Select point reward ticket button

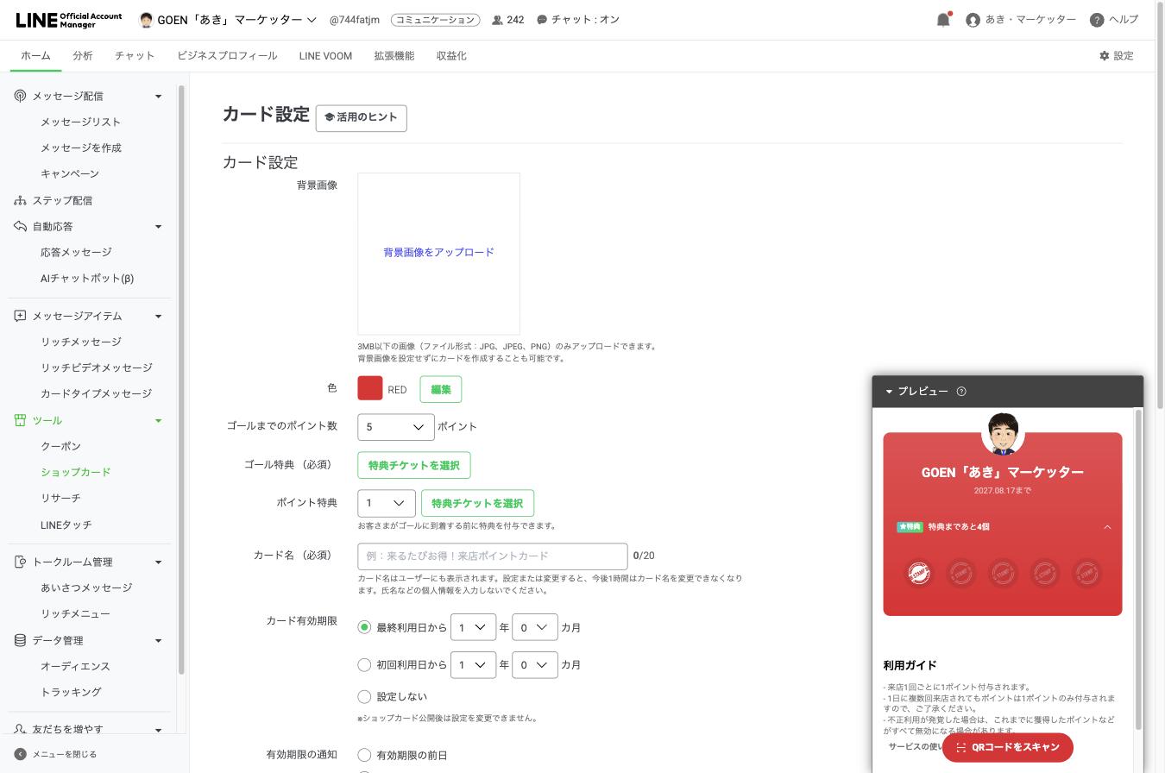click(x=477, y=503)
